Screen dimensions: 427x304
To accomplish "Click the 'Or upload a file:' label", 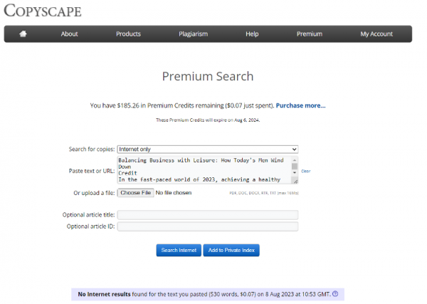I will click(x=94, y=193).
